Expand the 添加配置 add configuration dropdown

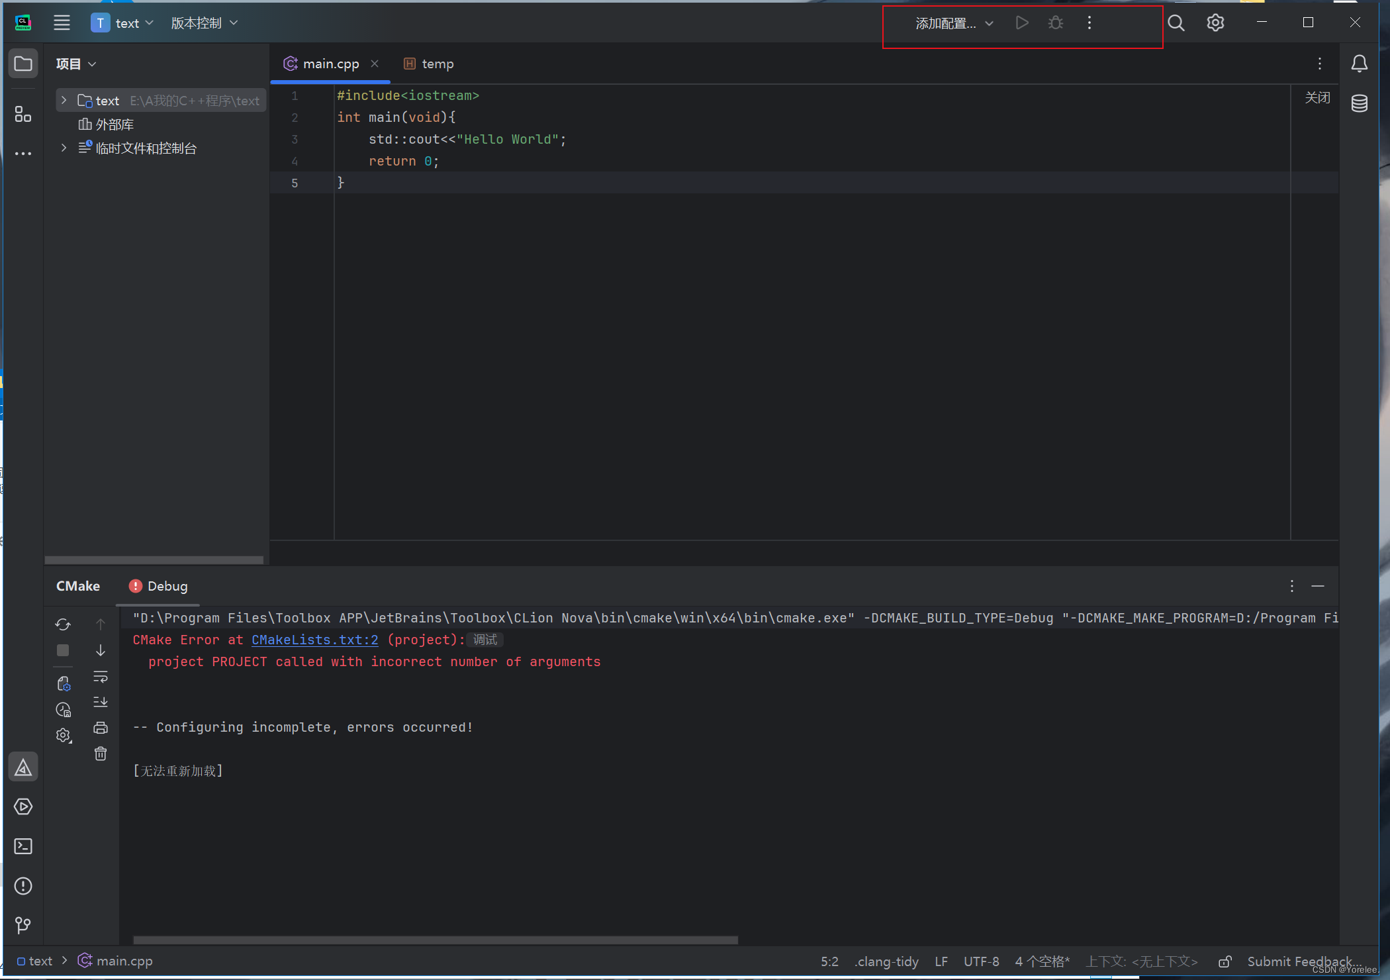coord(985,23)
